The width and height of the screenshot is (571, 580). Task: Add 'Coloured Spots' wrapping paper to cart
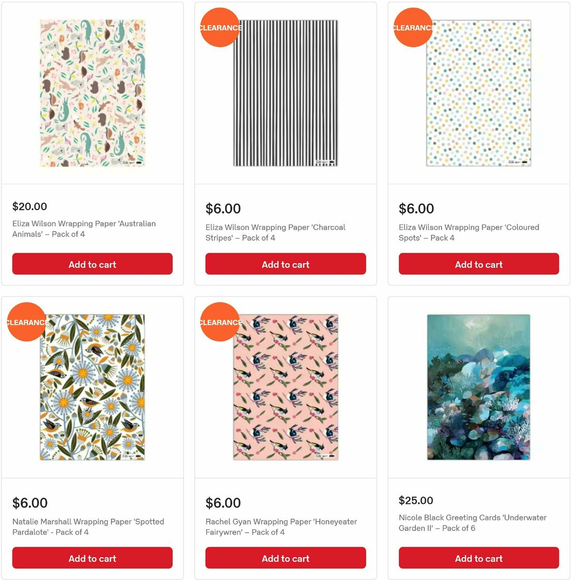point(478,264)
